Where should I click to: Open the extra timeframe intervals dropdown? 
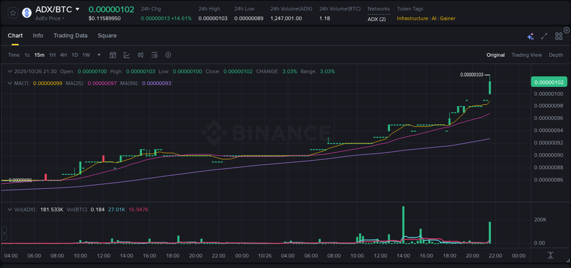[99, 55]
